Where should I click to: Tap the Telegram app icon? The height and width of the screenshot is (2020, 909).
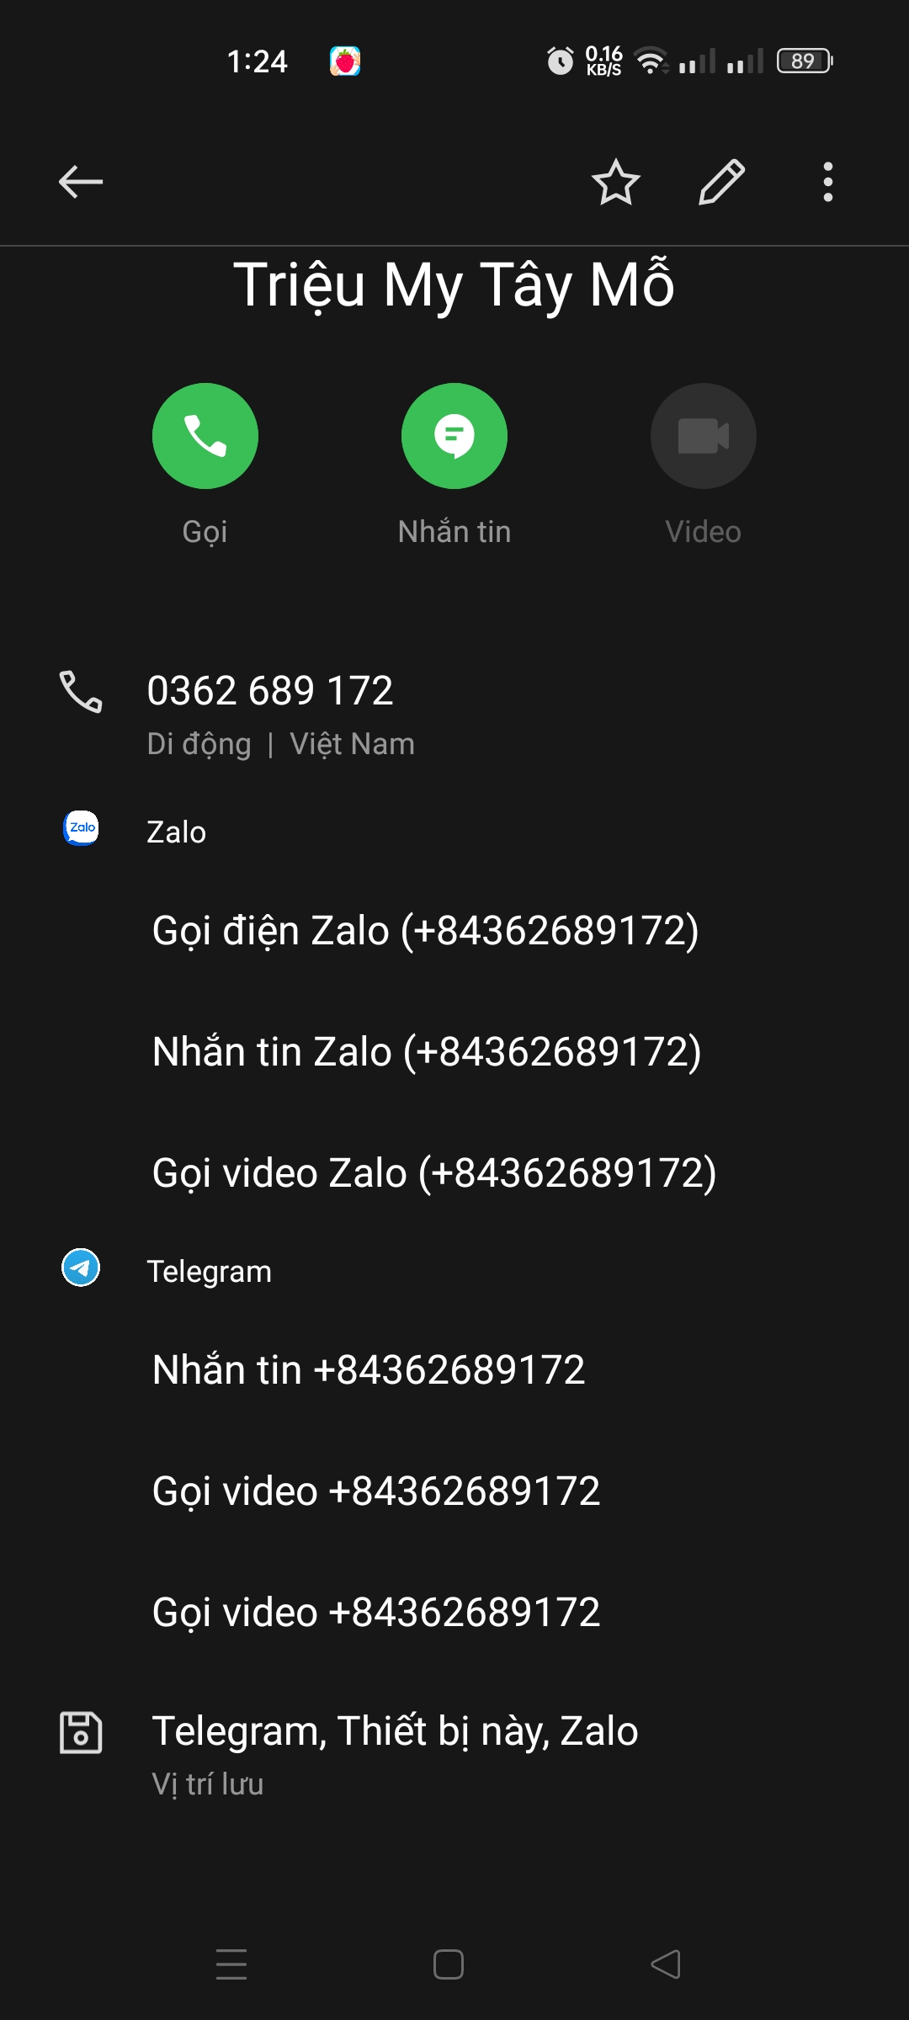(81, 1268)
